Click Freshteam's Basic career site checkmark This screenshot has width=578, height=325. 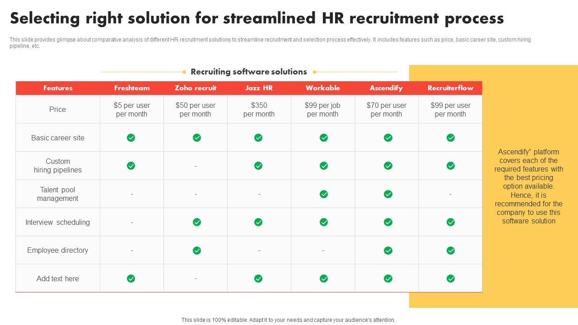coord(131,138)
